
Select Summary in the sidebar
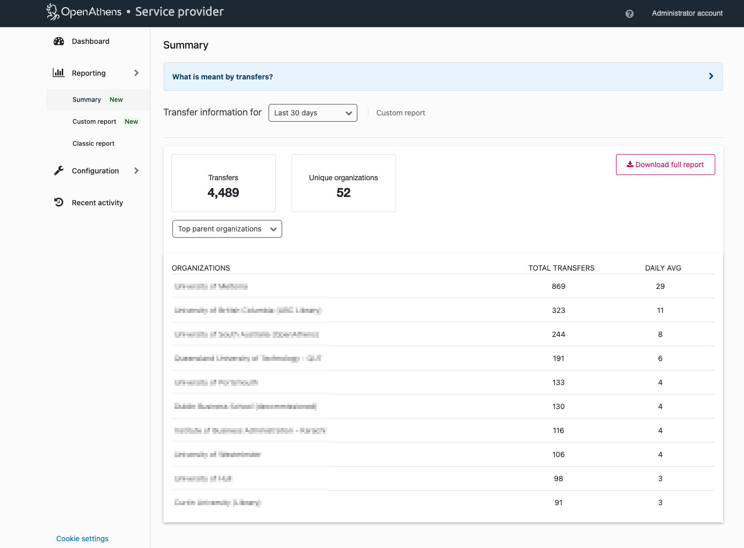pyautogui.click(x=87, y=100)
